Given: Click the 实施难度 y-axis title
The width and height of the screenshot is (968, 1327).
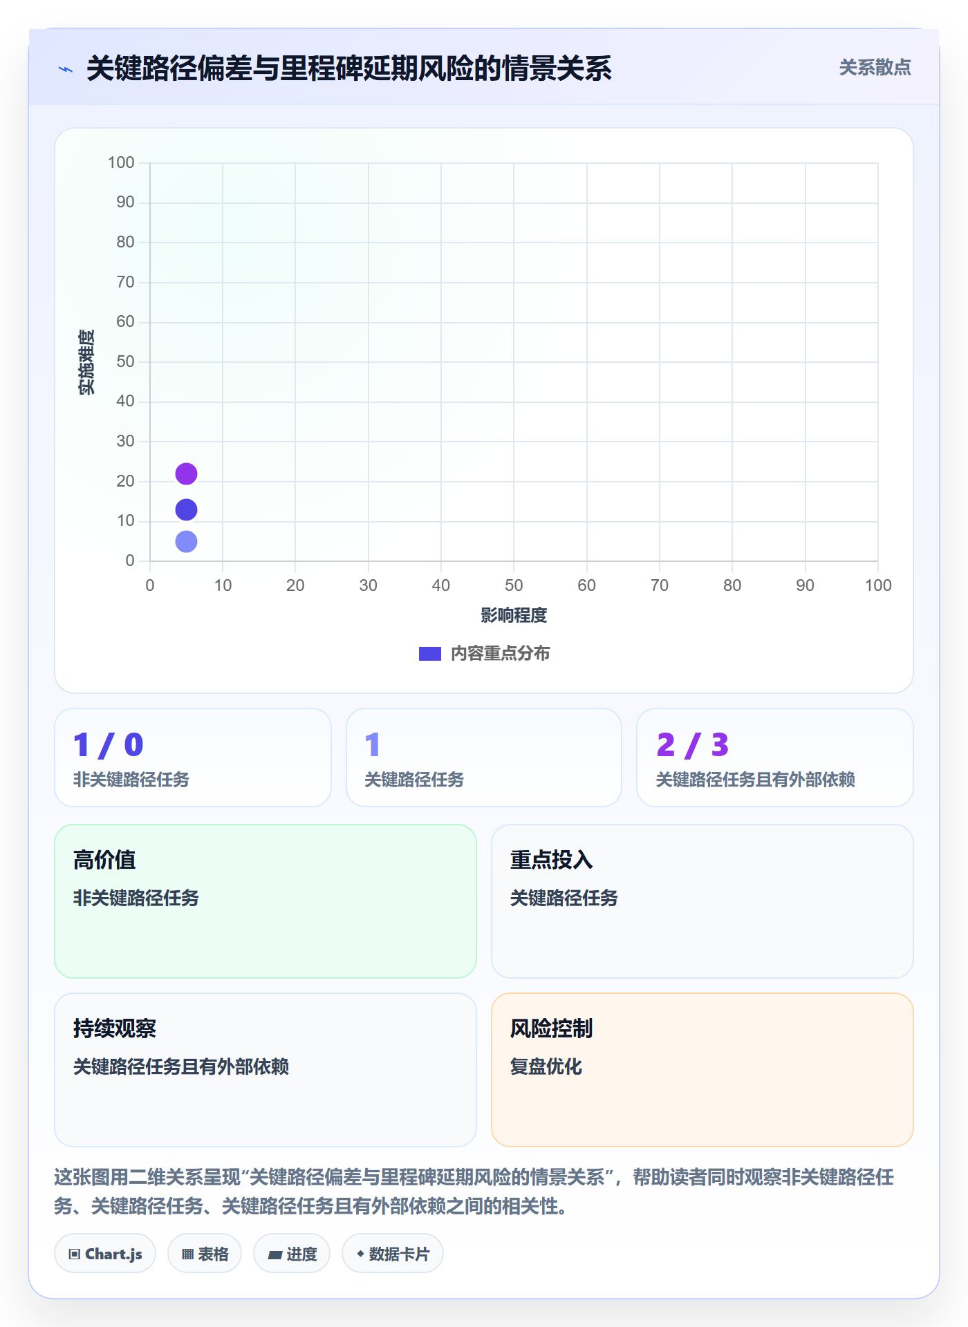Looking at the screenshot, I should pyautogui.click(x=86, y=362).
